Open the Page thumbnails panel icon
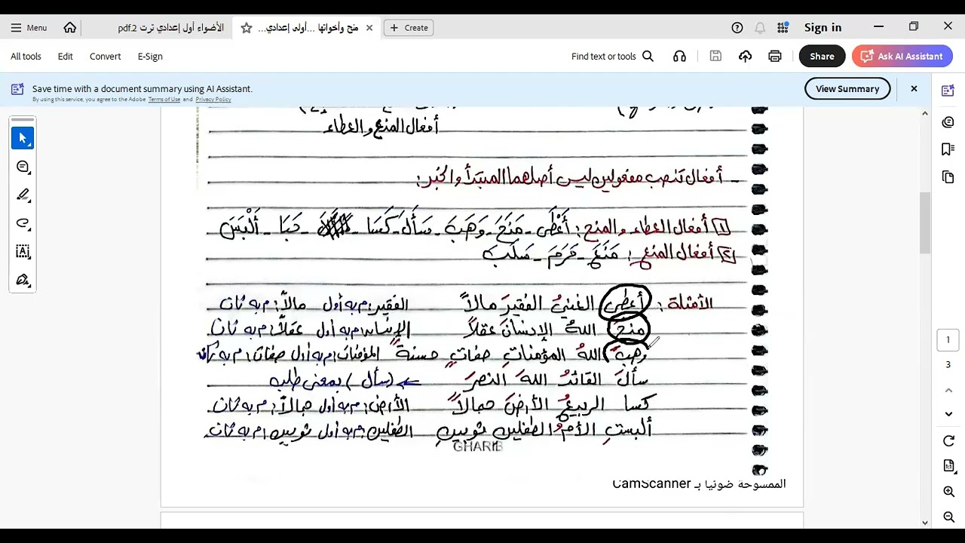 click(948, 177)
